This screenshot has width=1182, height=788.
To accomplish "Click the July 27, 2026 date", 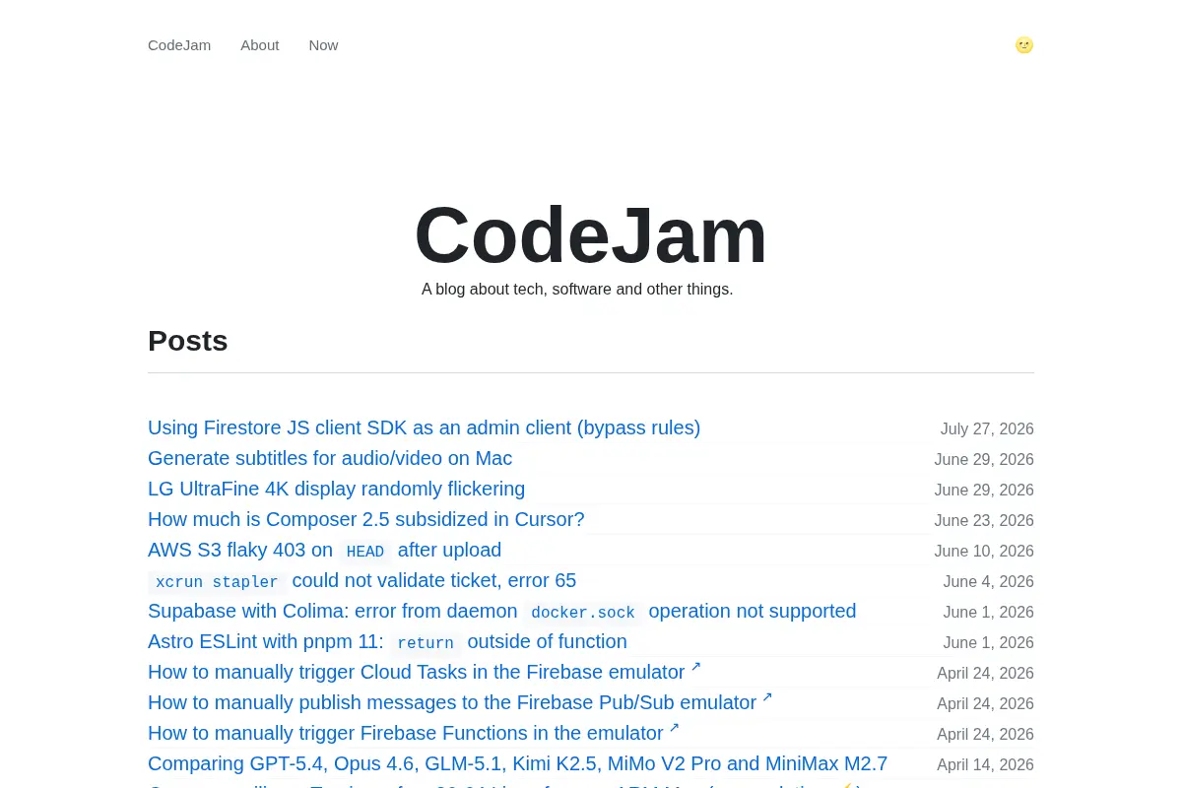I will click(x=987, y=429).
